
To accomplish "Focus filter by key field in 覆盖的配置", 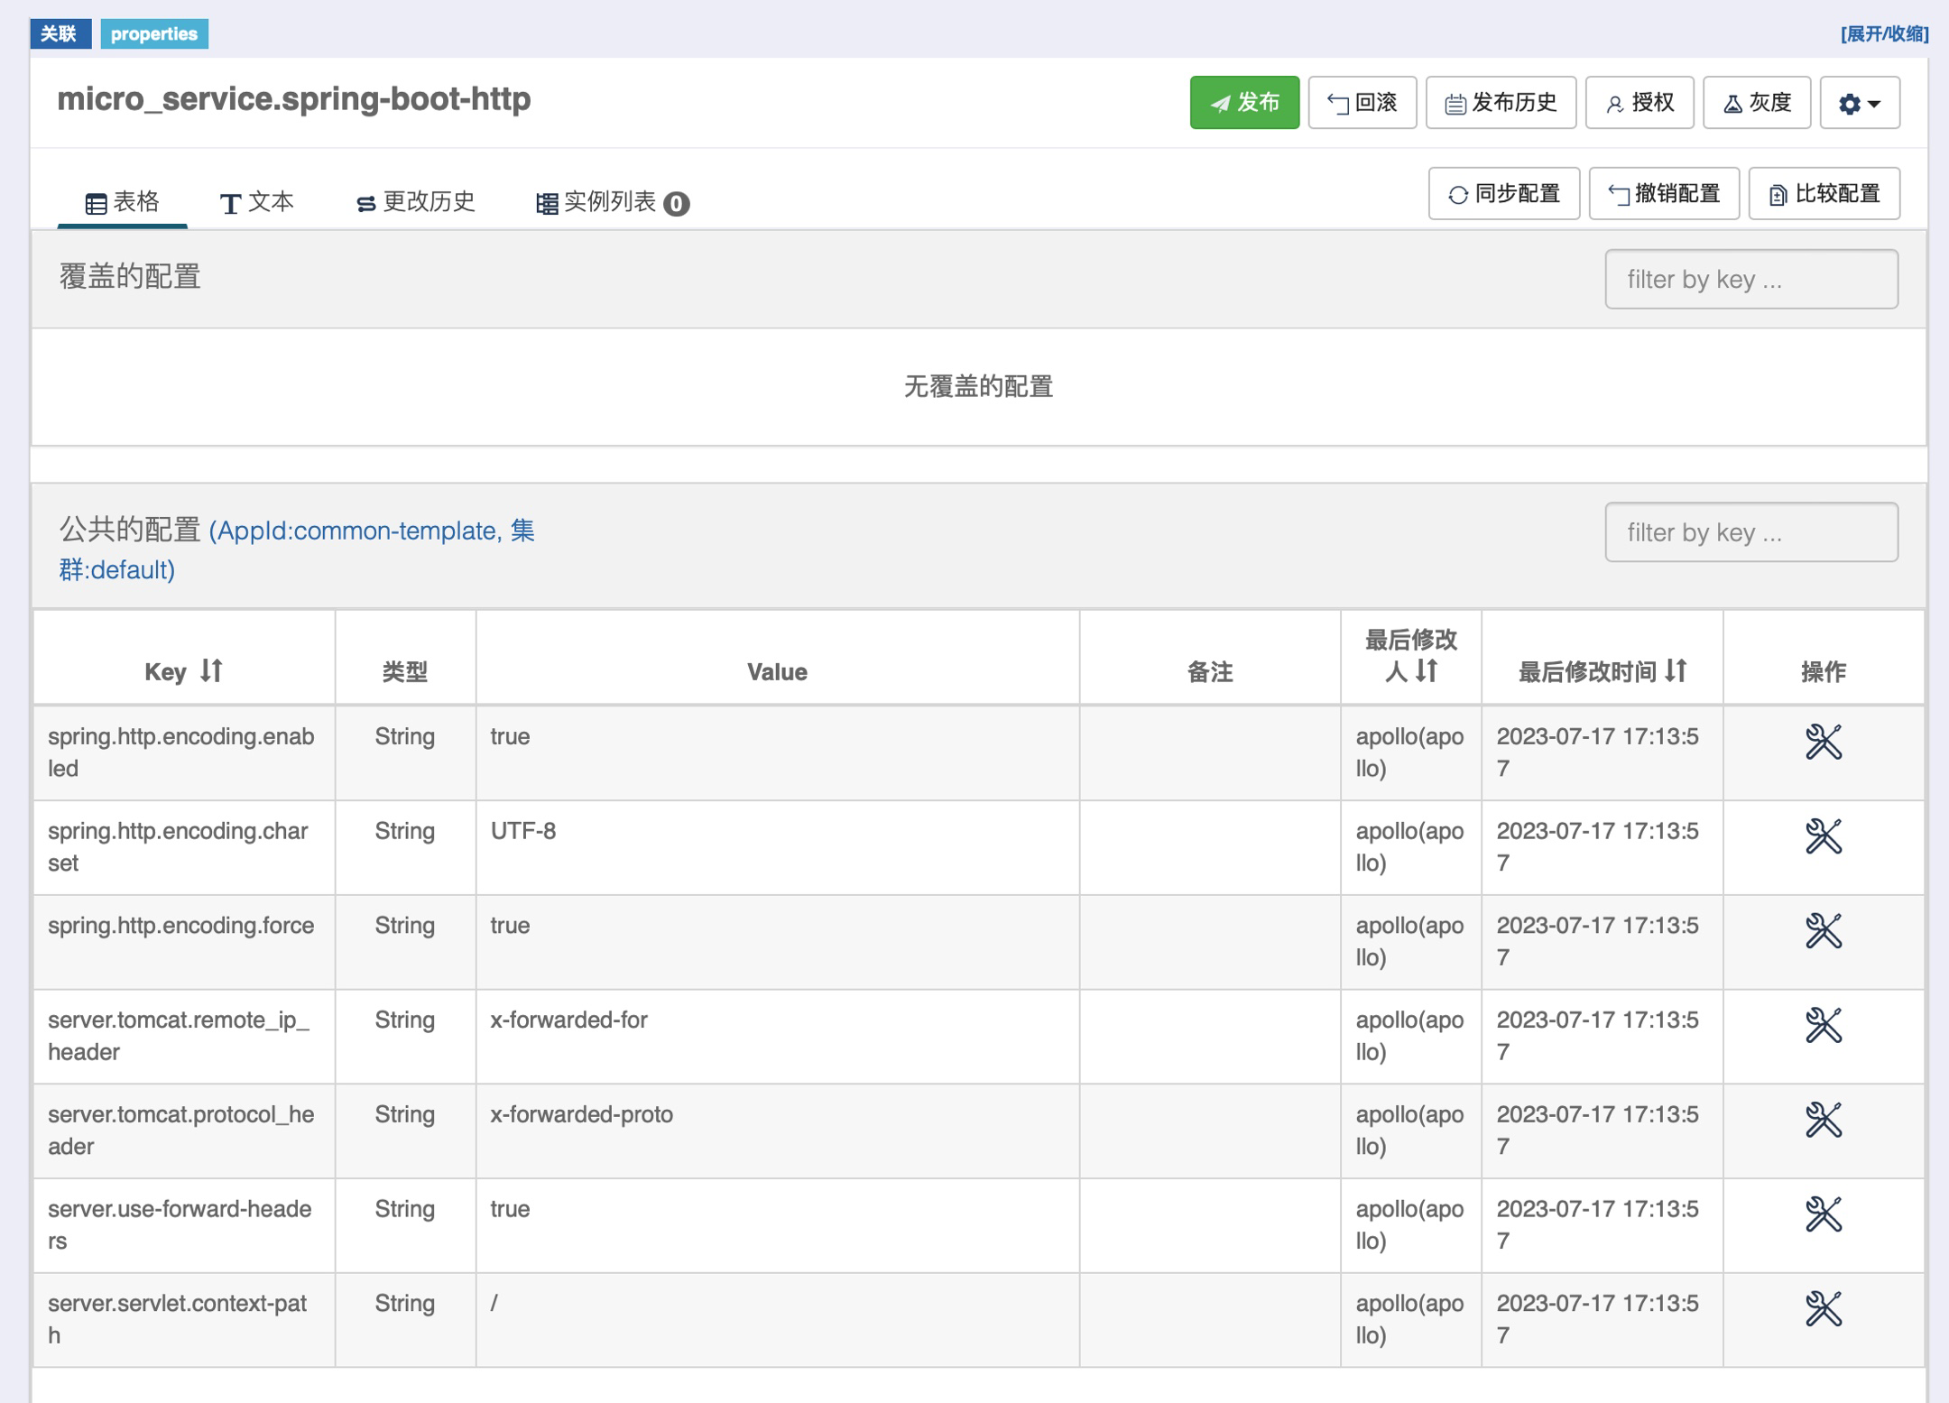I will (1750, 279).
